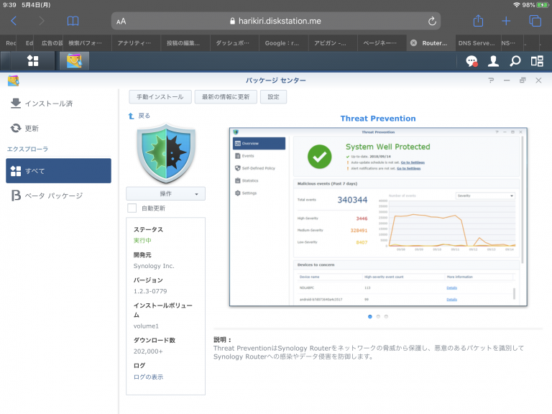552x414 pixels.
Task: Select Package Center icon in the taskbar
Action: (74, 60)
